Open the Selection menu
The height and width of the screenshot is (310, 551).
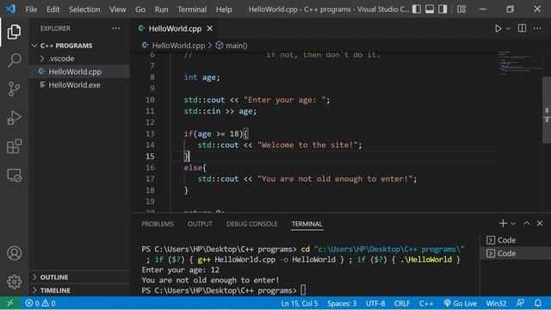[x=84, y=9]
